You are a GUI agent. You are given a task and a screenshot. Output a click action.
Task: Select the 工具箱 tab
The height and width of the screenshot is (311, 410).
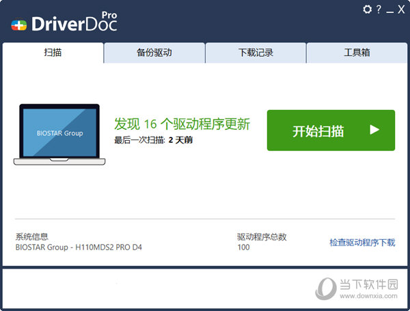coord(357,53)
